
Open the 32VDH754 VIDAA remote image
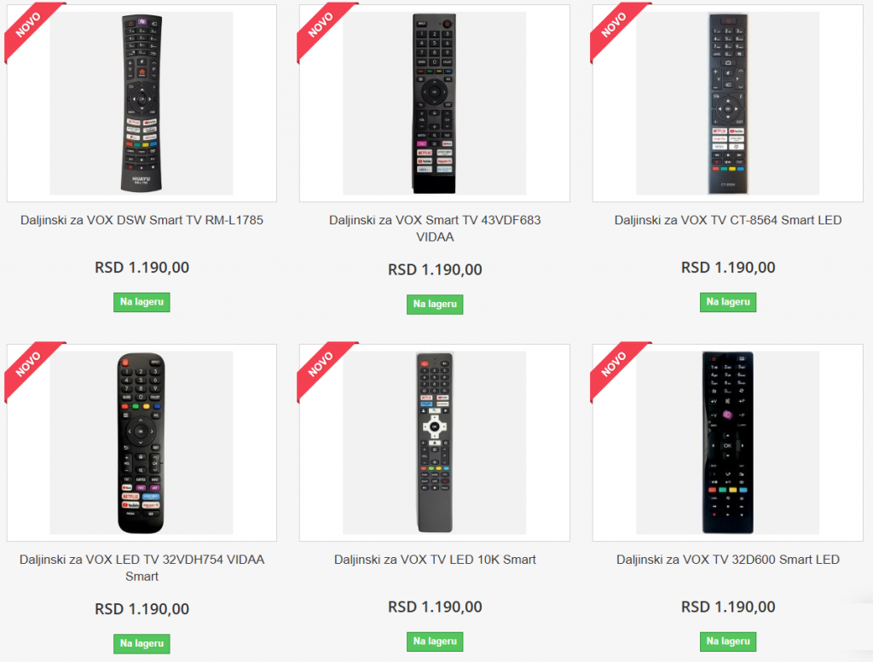142,443
